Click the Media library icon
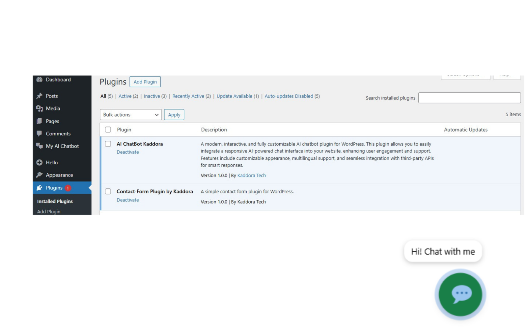527x327 pixels. click(40, 108)
